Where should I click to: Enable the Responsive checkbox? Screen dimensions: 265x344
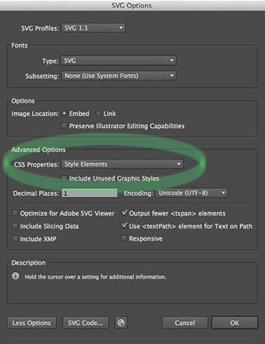(124, 239)
